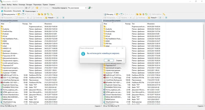Screen dimensions: 205x110
Task: Click the Справка button in the dialog
Action: (x=119, y=60)
